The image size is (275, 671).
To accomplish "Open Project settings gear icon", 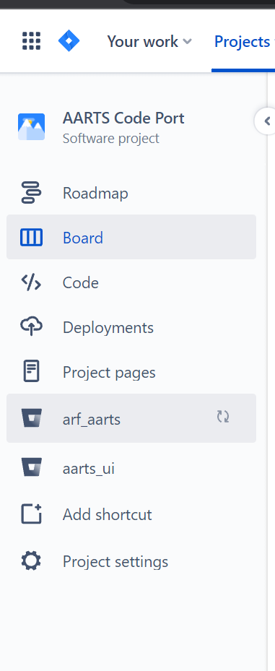I will click(31, 560).
